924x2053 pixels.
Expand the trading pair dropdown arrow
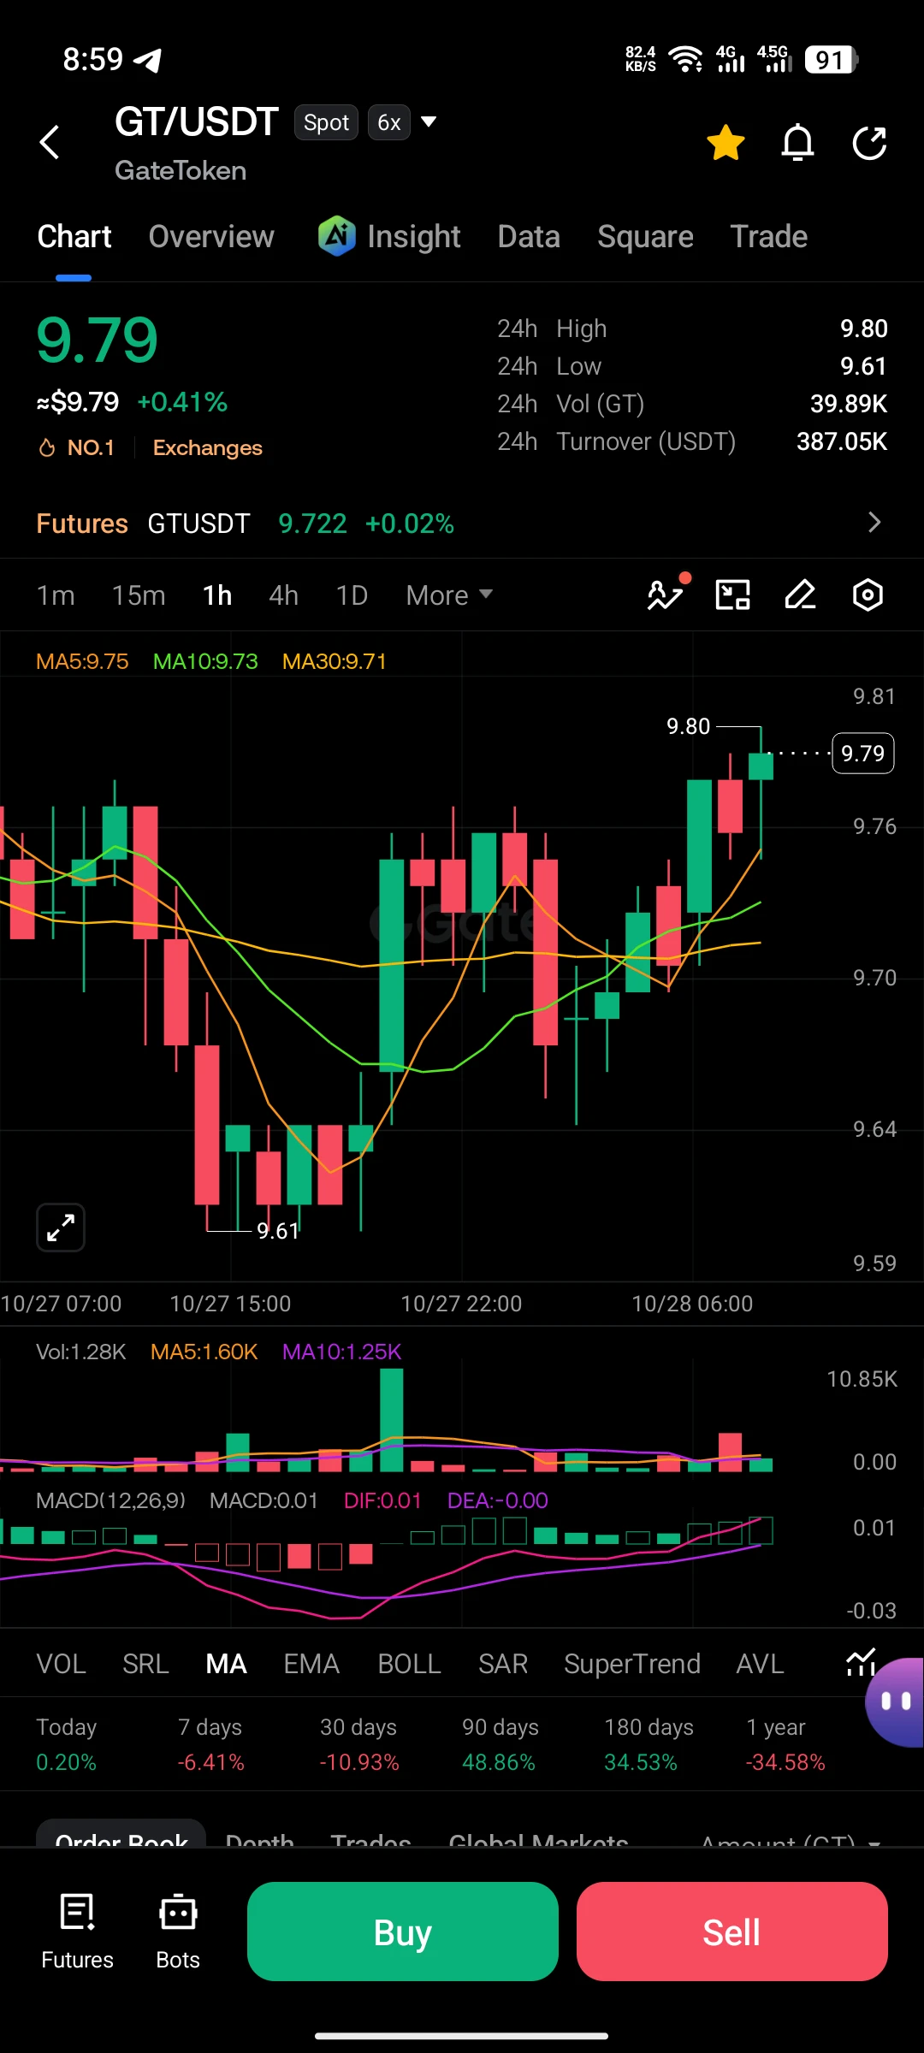tap(429, 121)
